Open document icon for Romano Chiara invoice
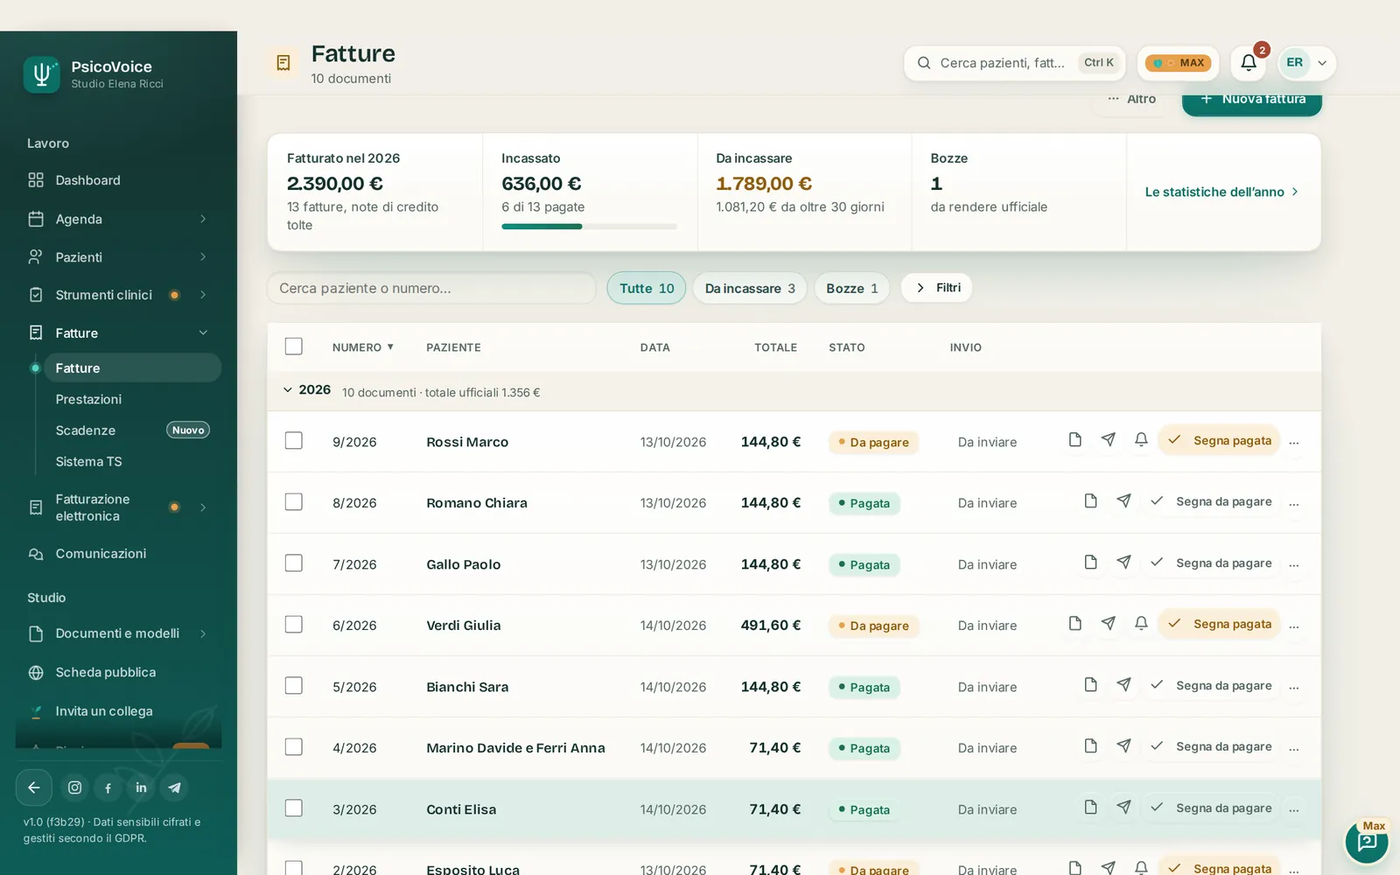 pyautogui.click(x=1091, y=500)
